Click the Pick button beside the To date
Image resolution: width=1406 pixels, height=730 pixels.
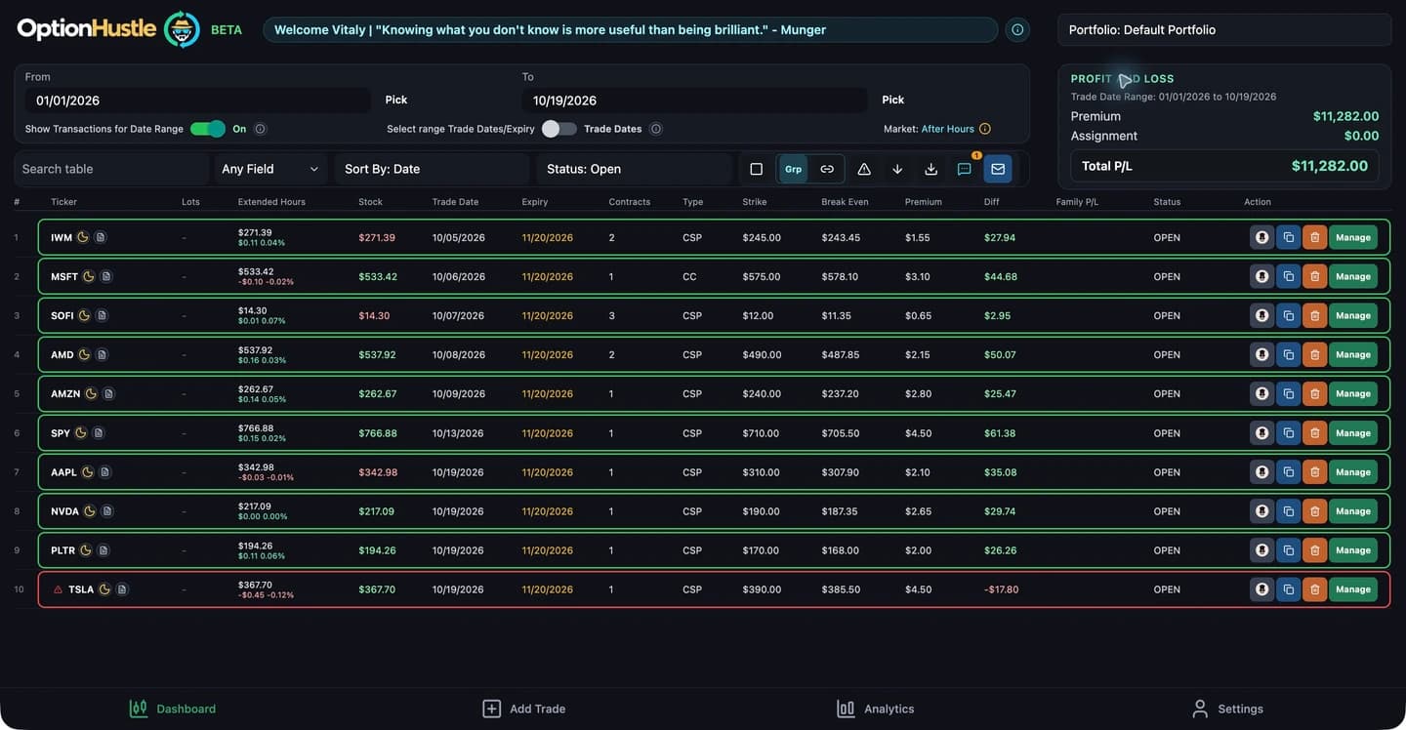pos(893,100)
